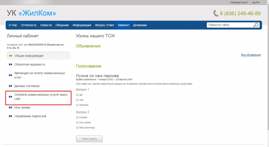Image resolution: width=269 pixels, height=147 pixels.
Task: Click the УК ЖилКом logo
Action: point(32,13)
